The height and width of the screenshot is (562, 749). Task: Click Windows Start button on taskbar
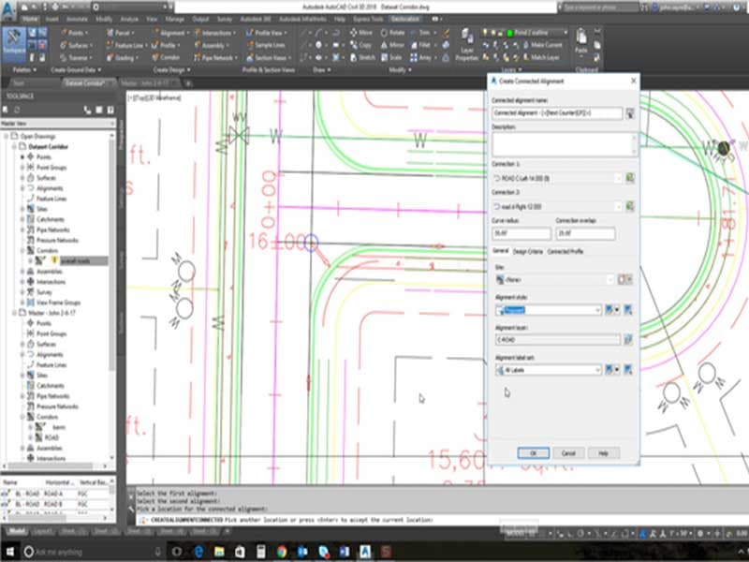(x=8, y=552)
